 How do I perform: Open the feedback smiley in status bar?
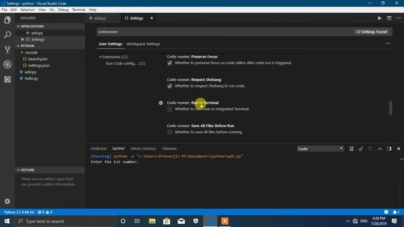[386, 212]
